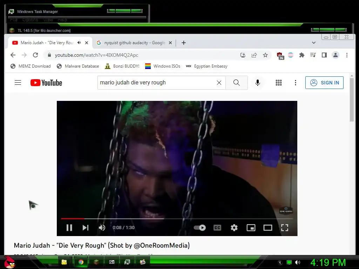Click the page vertical scrollbar thumb
Viewport: 359px width, 269px height.
click(x=352, y=100)
